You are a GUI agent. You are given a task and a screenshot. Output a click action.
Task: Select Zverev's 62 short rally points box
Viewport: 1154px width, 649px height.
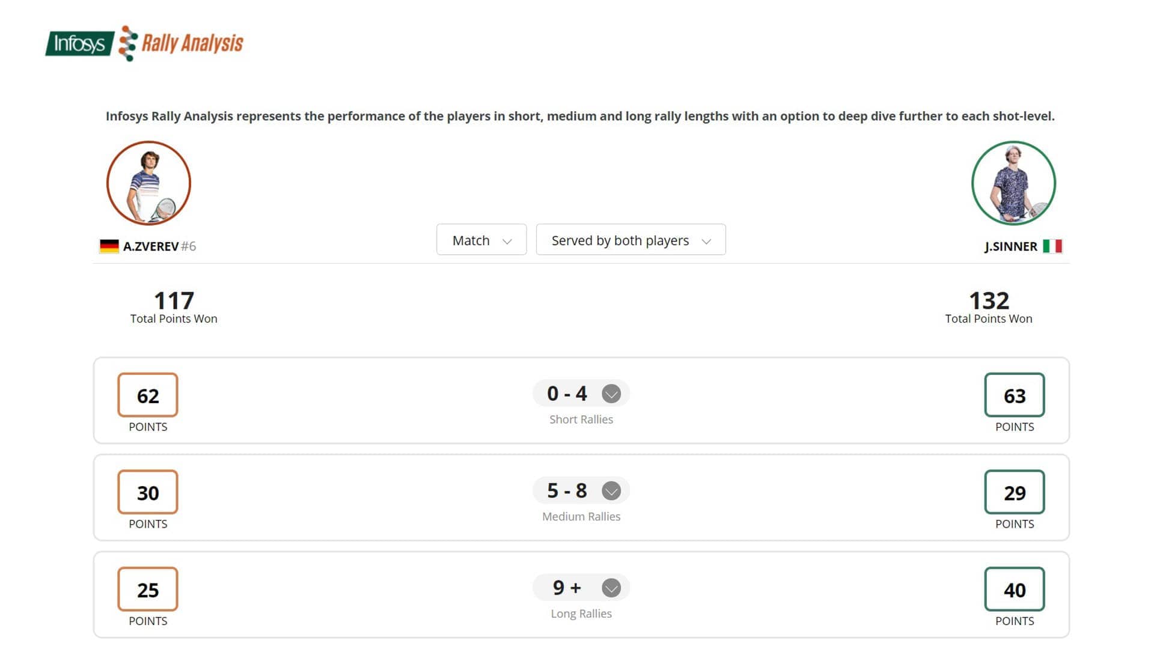(x=148, y=395)
